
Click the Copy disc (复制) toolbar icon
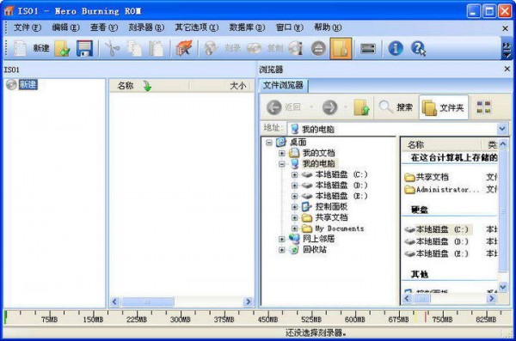(x=265, y=49)
